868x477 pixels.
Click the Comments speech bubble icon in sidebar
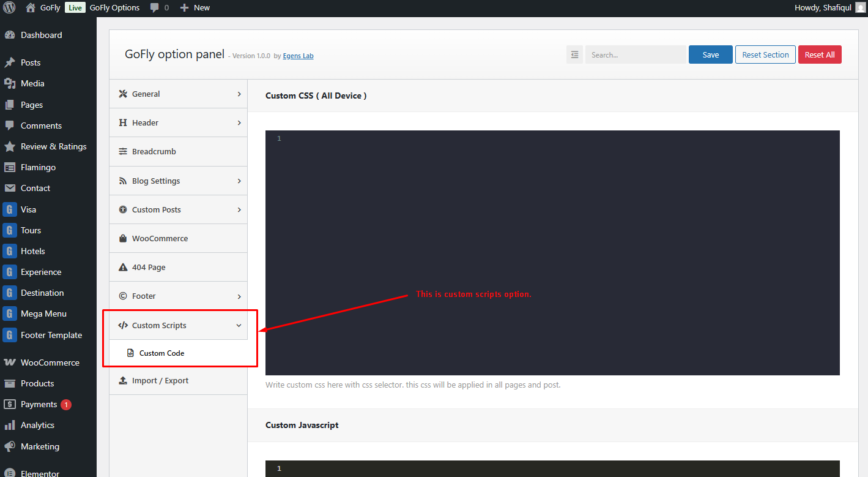10,126
